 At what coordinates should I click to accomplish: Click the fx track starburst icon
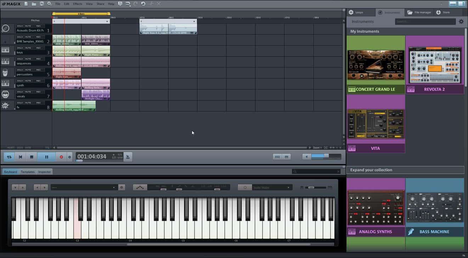point(5,106)
